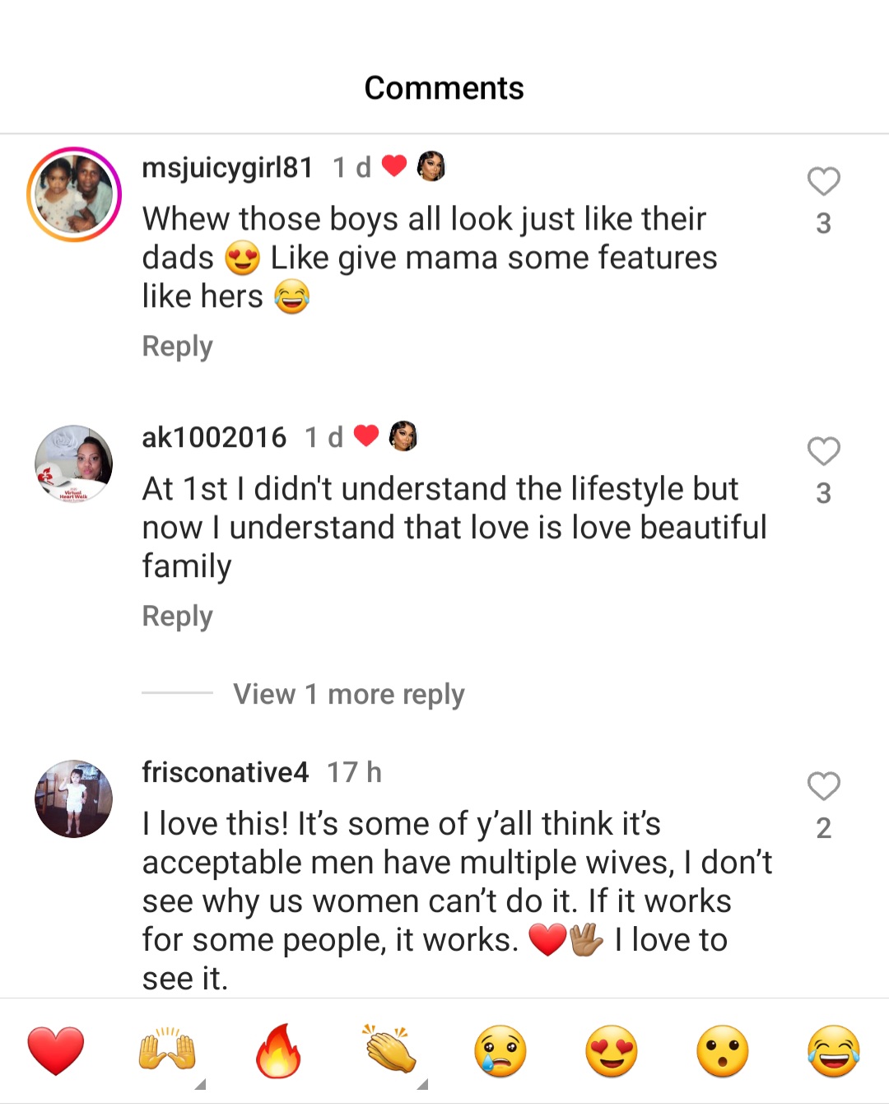This screenshot has height=1117, width=889.
Task: Expand View 1 more reply
Action: coord(348,694)
